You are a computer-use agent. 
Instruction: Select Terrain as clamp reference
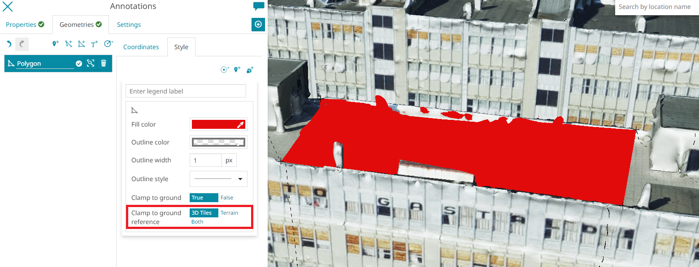point(229,213)
